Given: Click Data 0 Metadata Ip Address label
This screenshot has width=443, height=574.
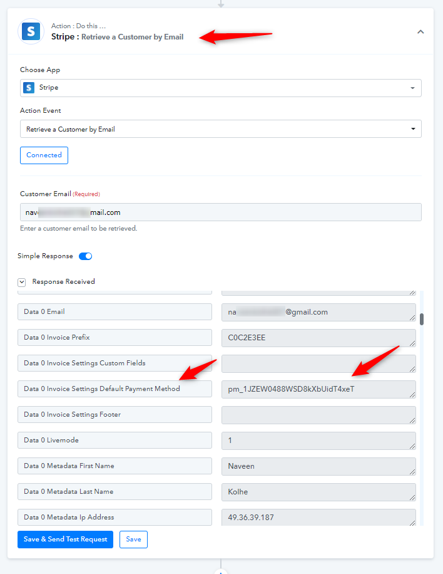Looking at the screenshot, I should point(115,517).
